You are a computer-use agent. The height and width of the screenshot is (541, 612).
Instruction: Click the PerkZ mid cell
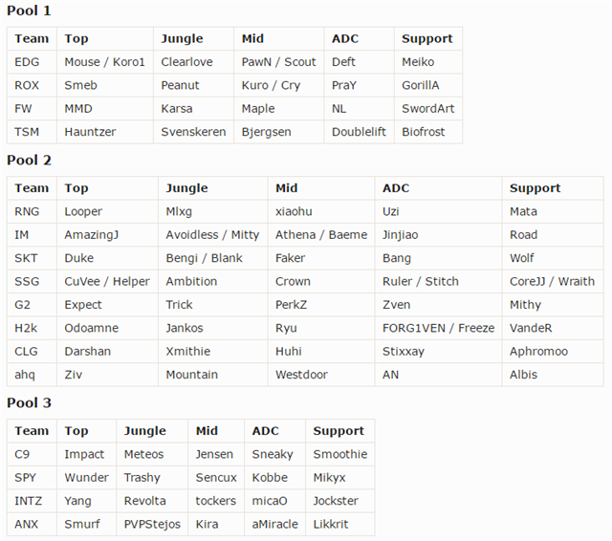tap(294, 304)
